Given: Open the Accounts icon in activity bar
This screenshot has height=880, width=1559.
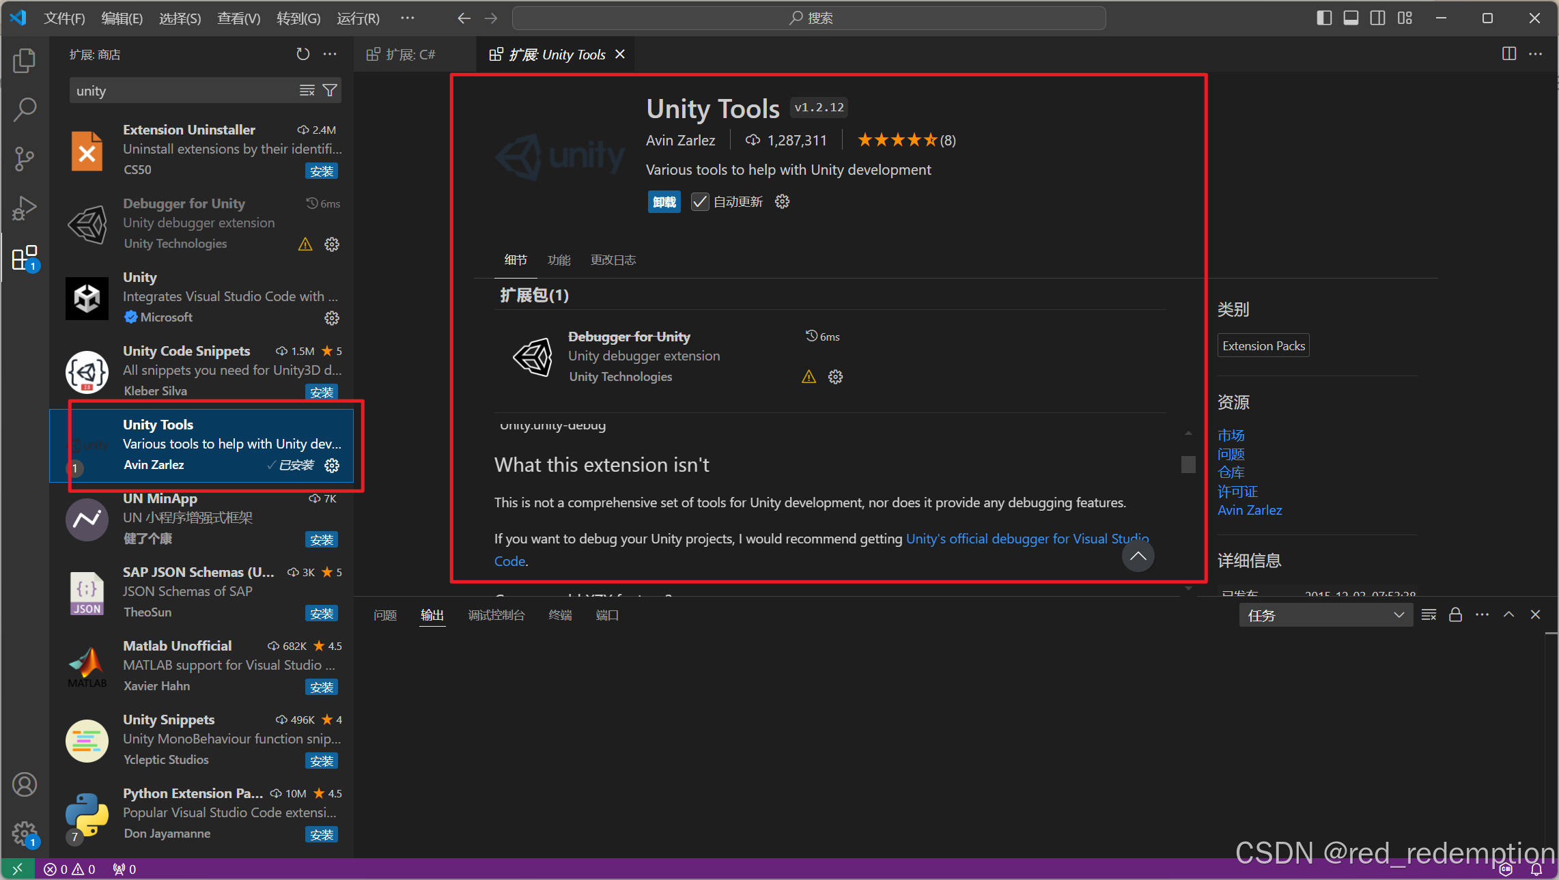Looking at the screenshot, I should (25, 784).
